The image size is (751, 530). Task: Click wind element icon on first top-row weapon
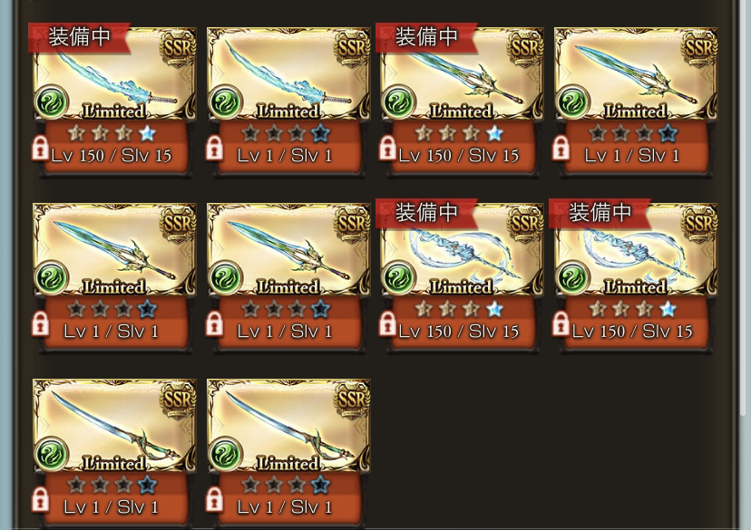coord(52,101)
